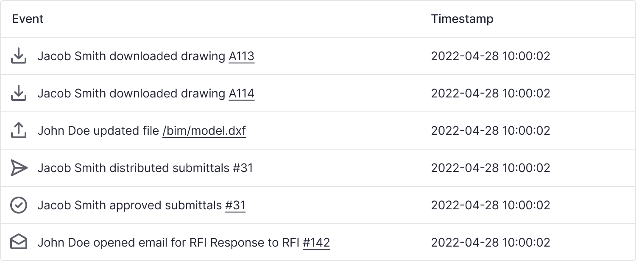Click timestamp of the A114 download event
Image resolution: width=636 pixels, height=261 pixels.
coord(491,93)
